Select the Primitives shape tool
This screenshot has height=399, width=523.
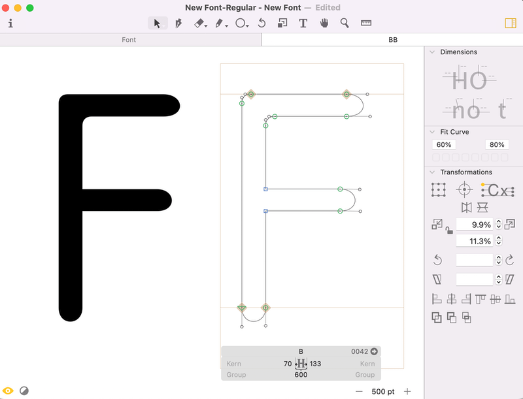tap(239, 23)
